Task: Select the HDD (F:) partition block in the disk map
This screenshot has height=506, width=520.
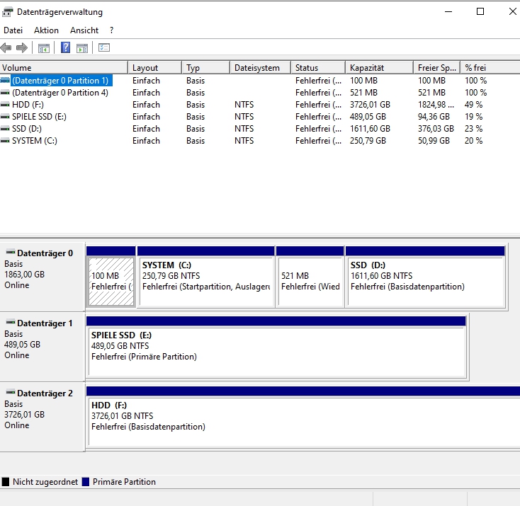Action: (x=303, y=422)
